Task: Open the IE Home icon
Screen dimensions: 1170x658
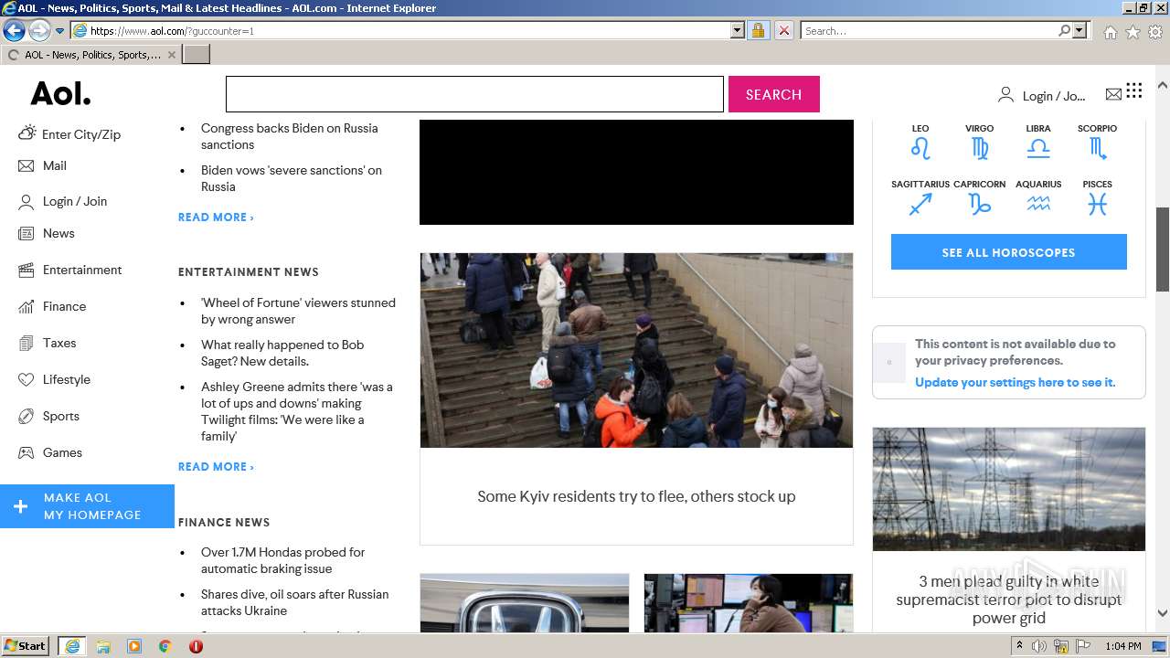Action: click(x=1110, y=32)
